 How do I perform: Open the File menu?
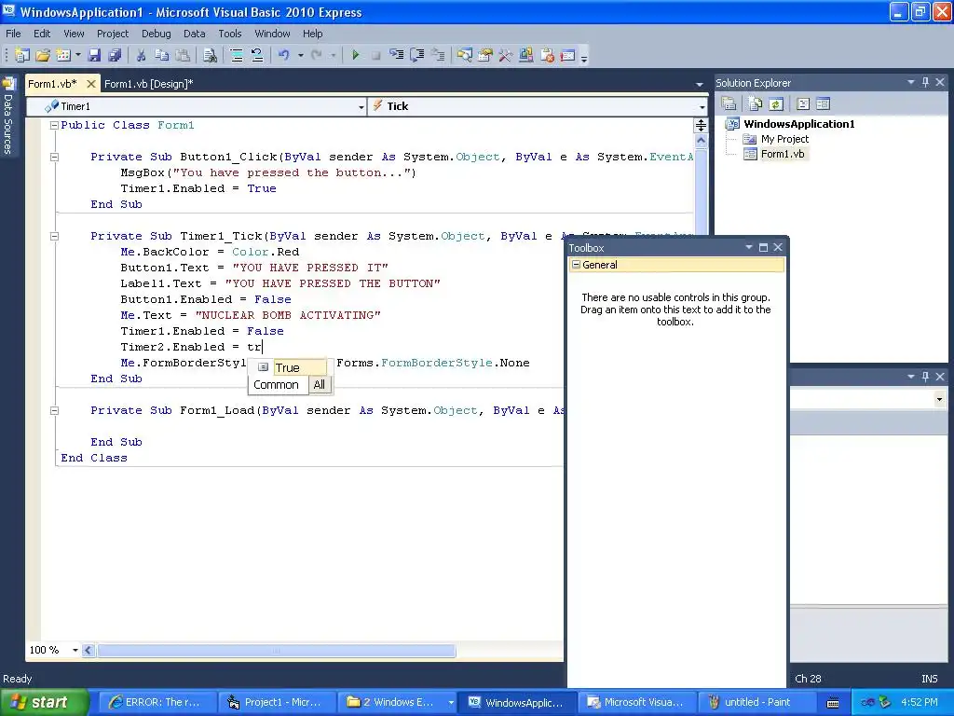tap(13, 34)
